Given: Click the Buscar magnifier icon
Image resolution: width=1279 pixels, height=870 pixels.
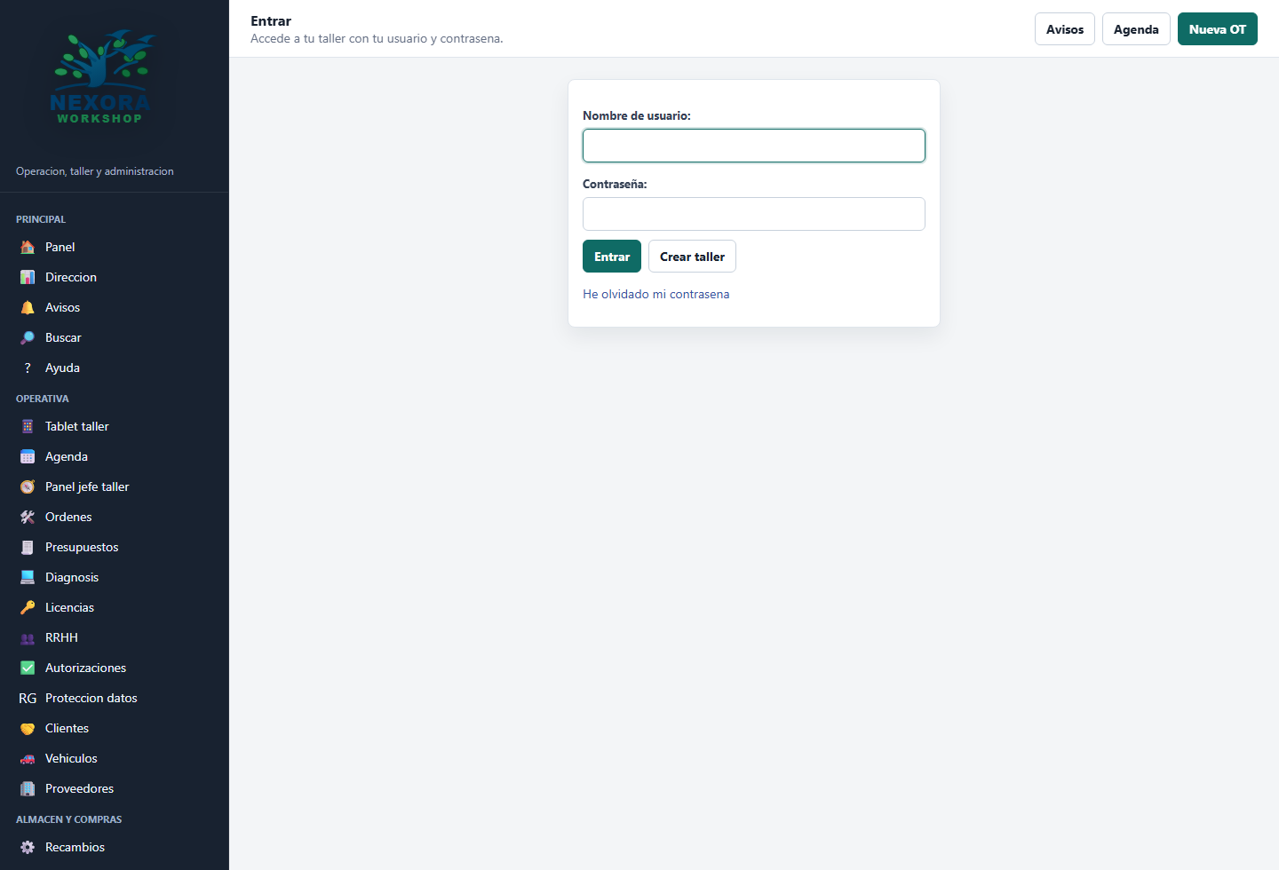Looking at the screenshot, I should [28, 337].
